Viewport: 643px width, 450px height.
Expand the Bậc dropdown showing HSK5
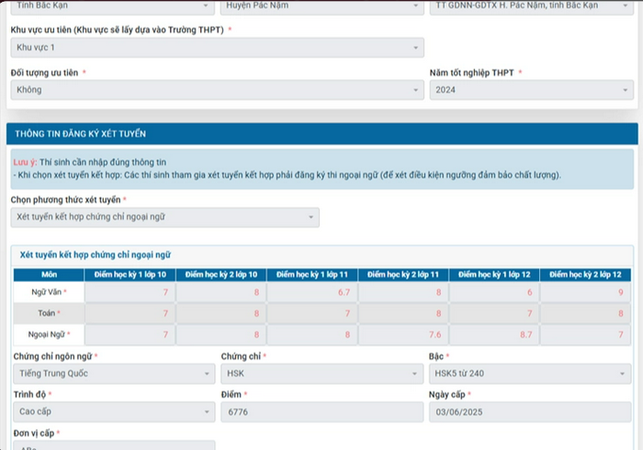click(x=531, y=375)
